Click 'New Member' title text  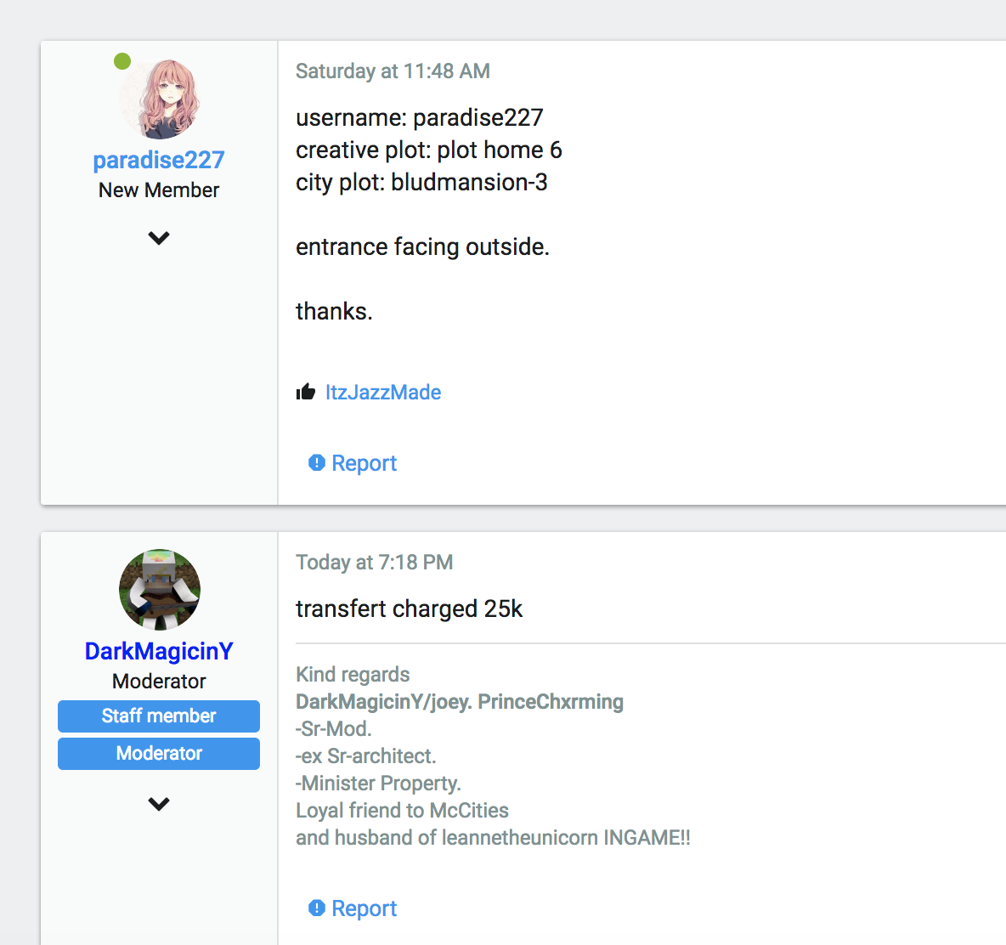click(x=159, y=190)
